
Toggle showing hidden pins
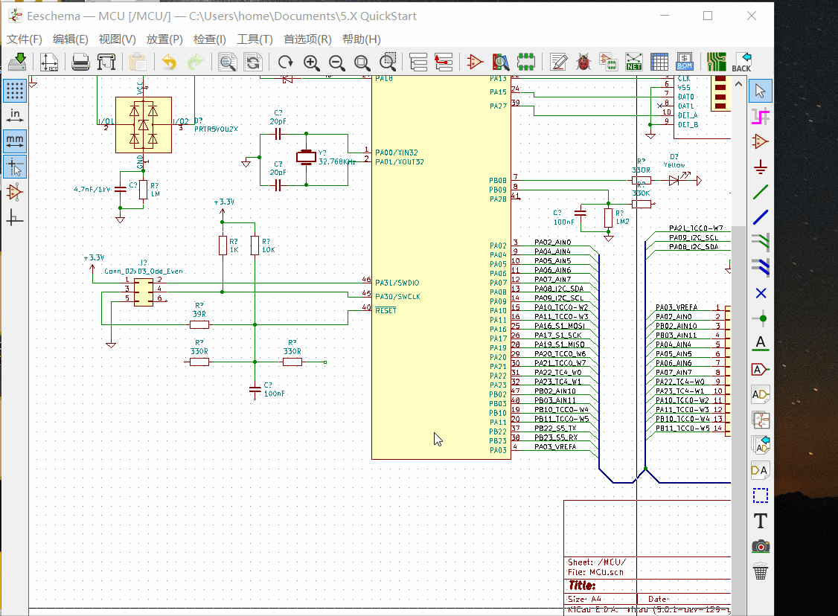click(x=14, y=193)
